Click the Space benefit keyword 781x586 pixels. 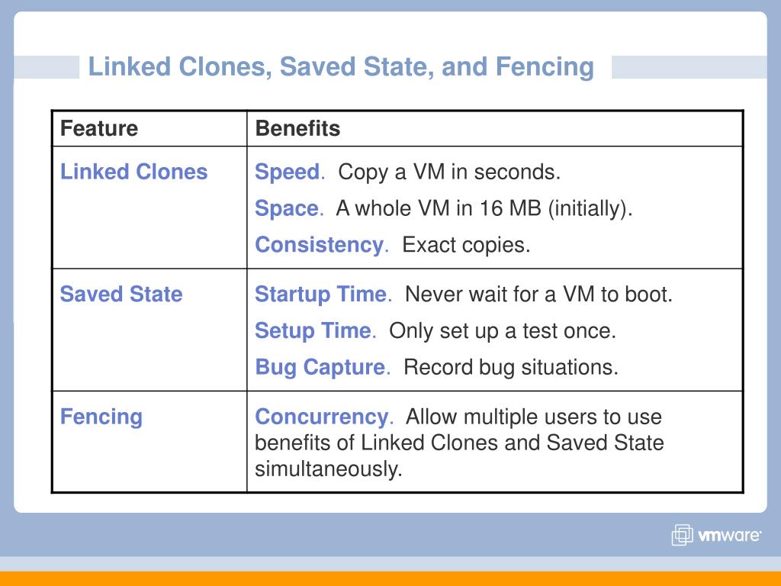coord(287,209)
